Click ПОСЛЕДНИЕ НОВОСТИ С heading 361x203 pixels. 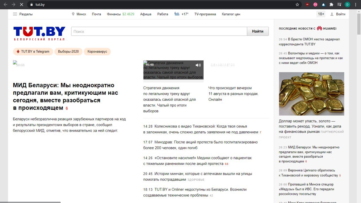[x=297, y=28]
